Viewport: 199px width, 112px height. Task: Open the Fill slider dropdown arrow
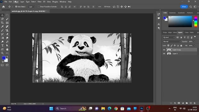pos(194,45)
